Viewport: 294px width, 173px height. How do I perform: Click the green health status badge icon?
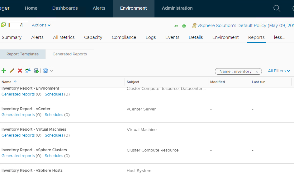point(184,26)
